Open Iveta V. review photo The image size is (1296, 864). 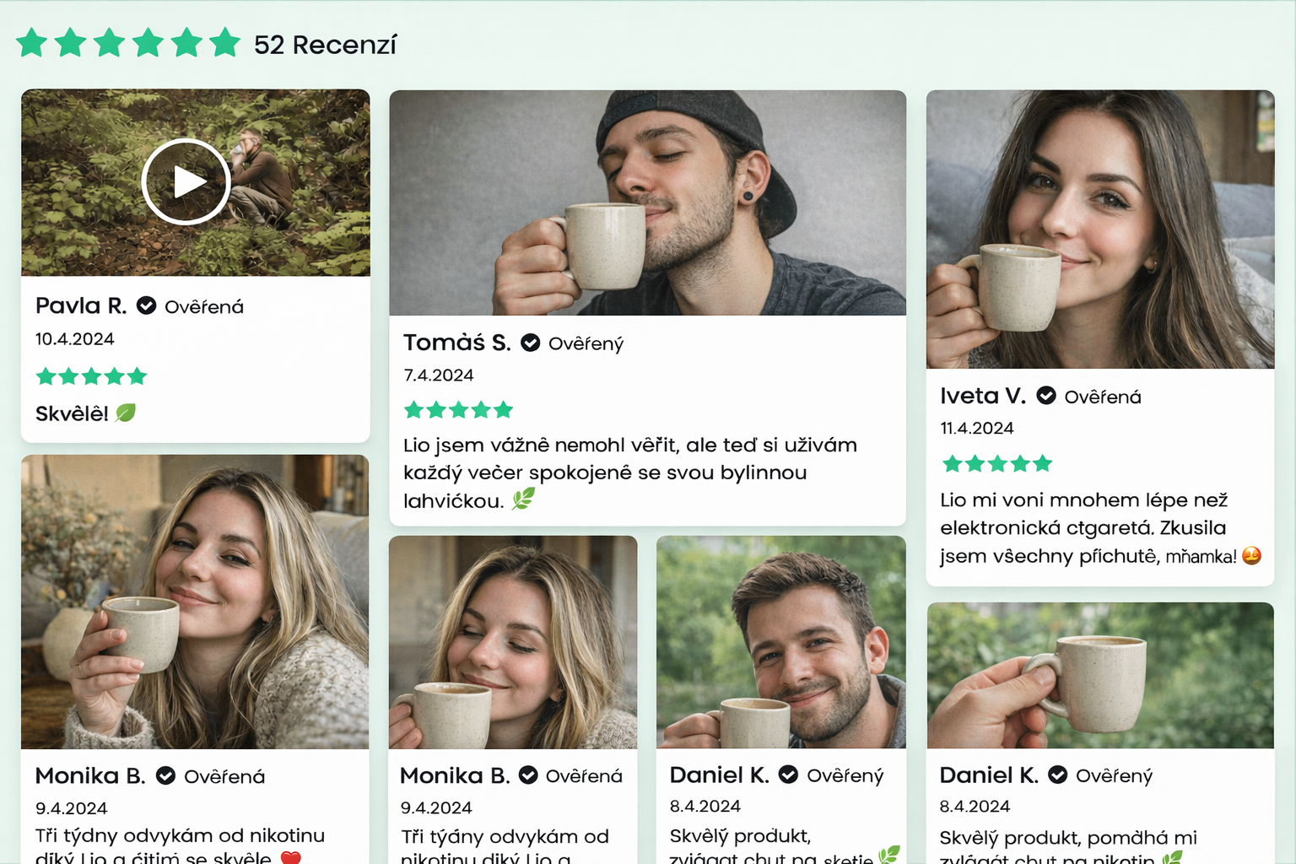click(1099, 229)
